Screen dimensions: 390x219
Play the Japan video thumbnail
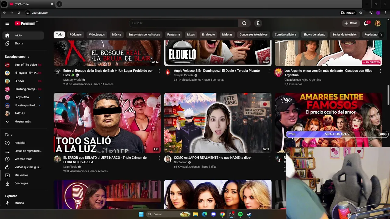point(218,123)
